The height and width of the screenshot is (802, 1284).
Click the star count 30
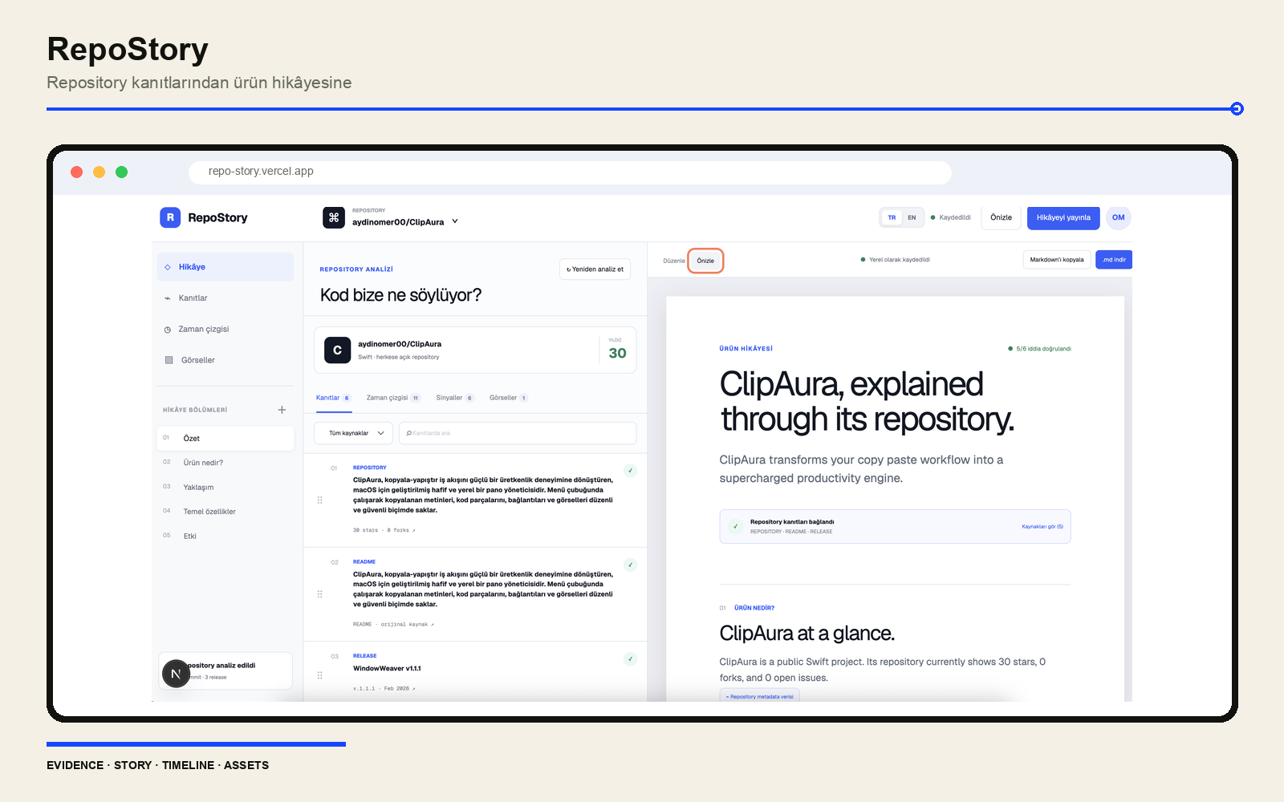coord(617,353)
